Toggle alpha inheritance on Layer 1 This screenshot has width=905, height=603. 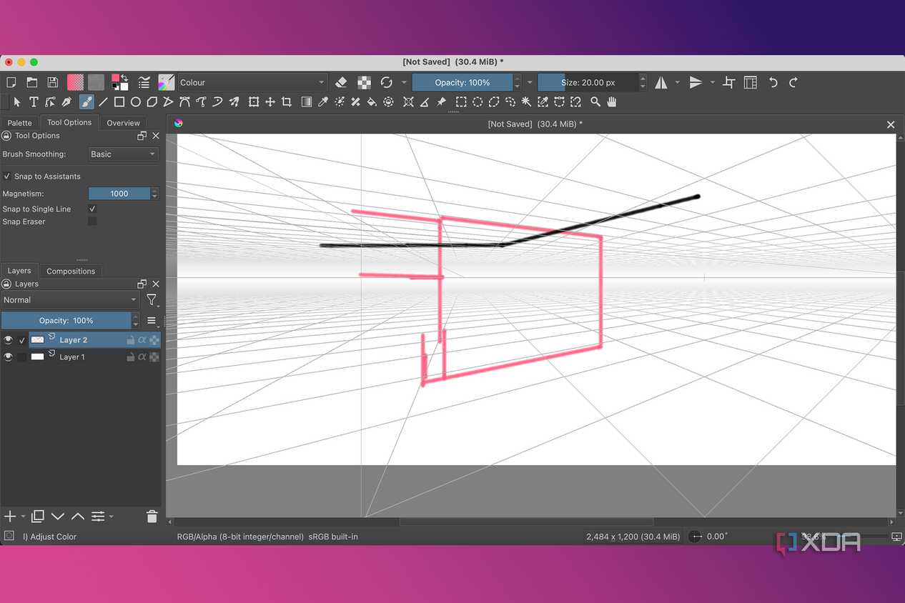142,357
